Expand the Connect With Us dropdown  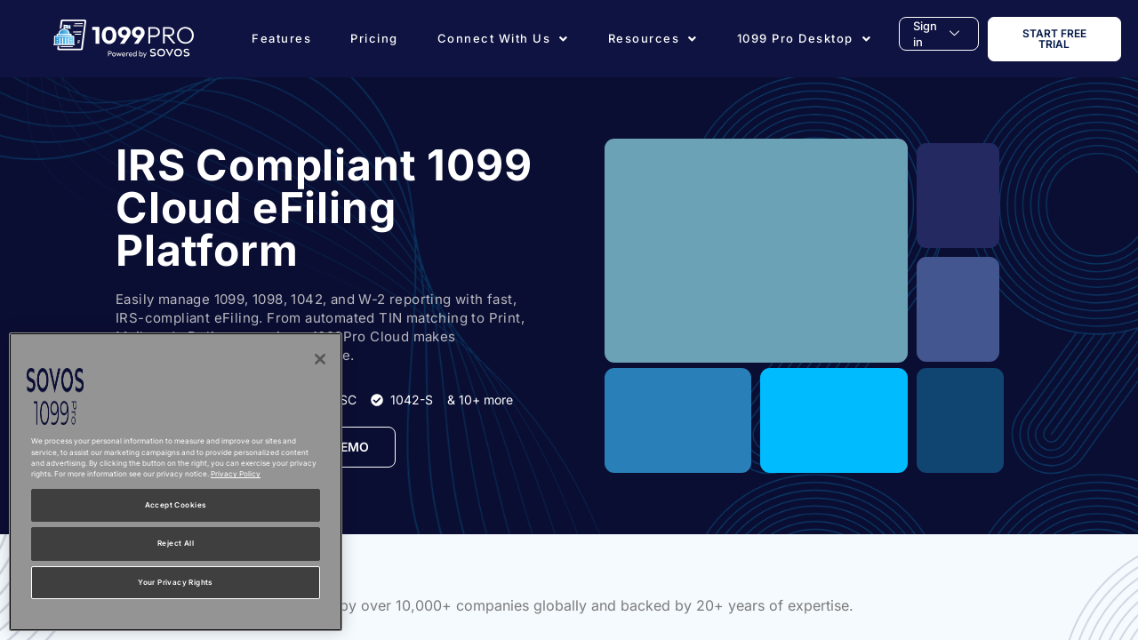pyautogui.click(x=502, y=38)
